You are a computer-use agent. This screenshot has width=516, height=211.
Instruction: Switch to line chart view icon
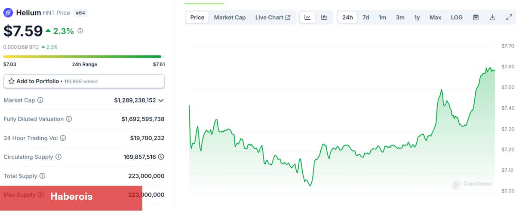point(307,18)
